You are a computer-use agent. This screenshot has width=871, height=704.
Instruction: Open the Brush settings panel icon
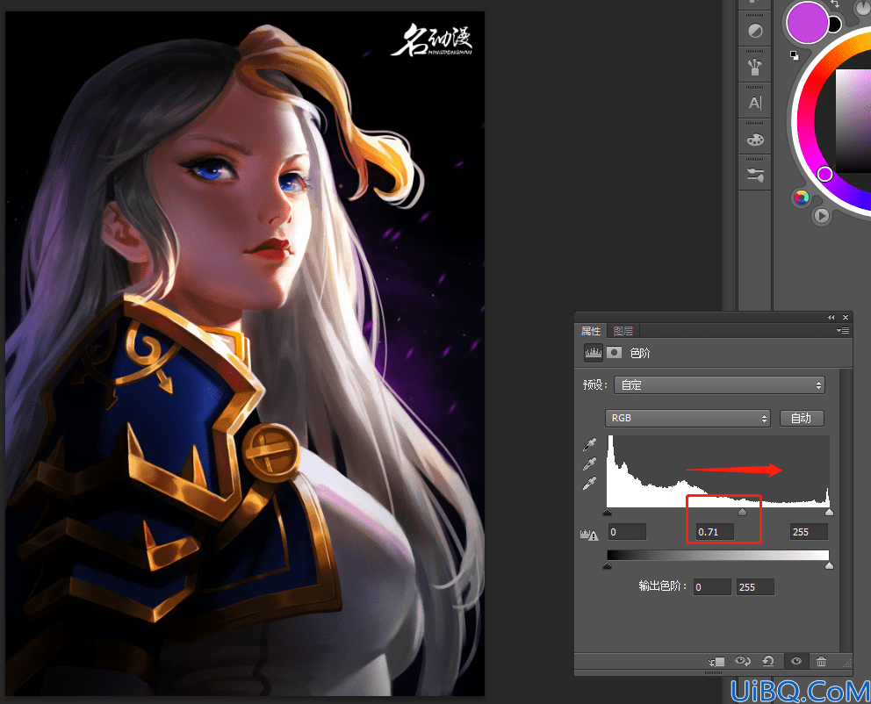point(755,176)
